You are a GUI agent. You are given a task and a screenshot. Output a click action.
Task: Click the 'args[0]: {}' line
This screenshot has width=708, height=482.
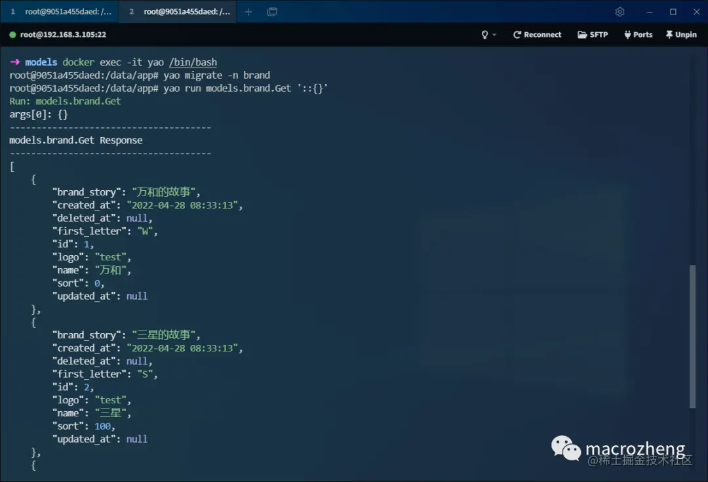coord(39,114)
